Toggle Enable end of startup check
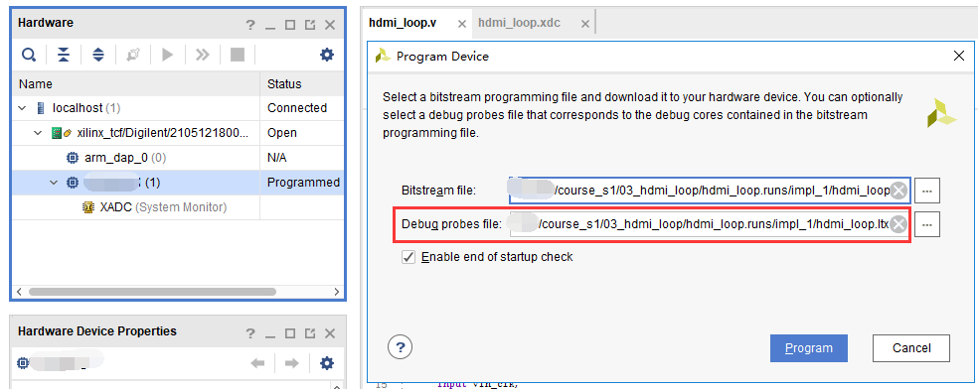Image resolution: width=978 pixels, height=389 pixels. pos(408,256)
